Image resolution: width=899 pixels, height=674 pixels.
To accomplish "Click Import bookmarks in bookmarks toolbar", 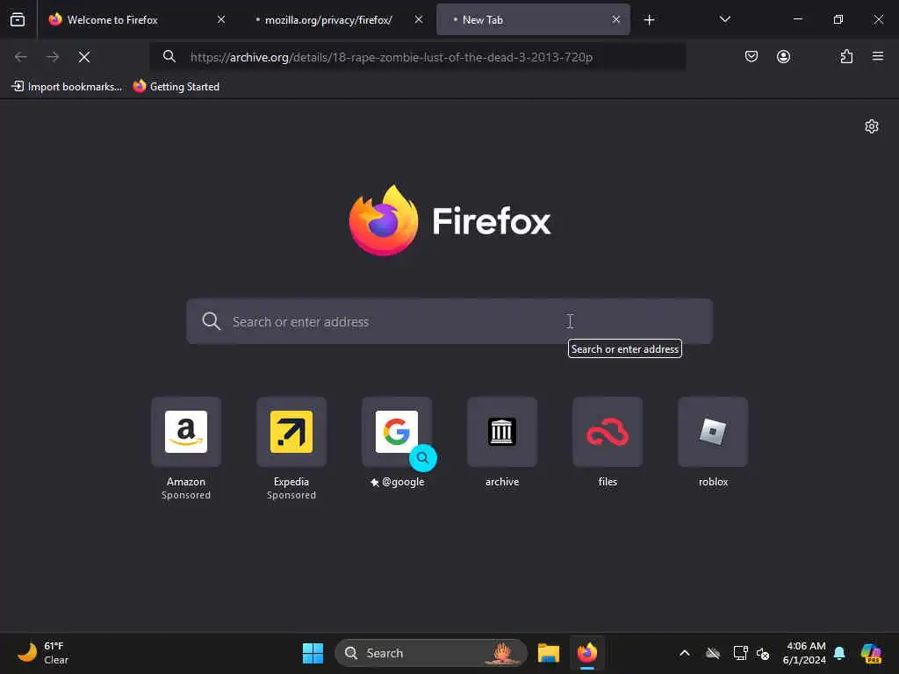I will [x=67, y=87].
